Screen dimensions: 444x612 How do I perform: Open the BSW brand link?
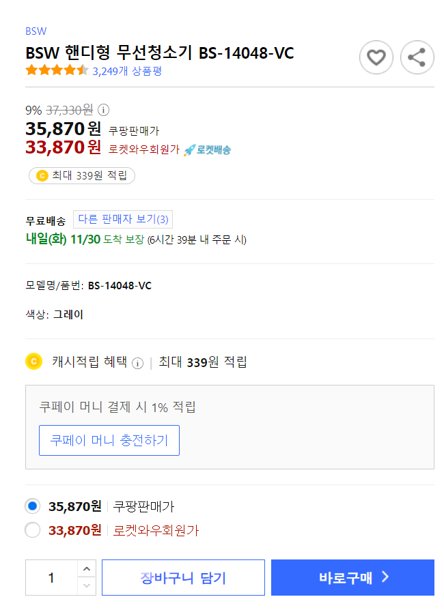[36, 31]
